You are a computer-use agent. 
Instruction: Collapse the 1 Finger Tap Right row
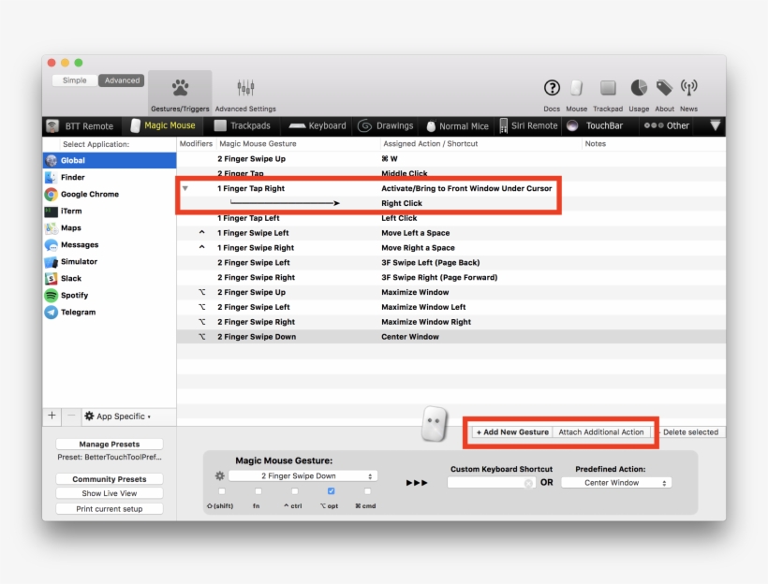coord(185,188)
